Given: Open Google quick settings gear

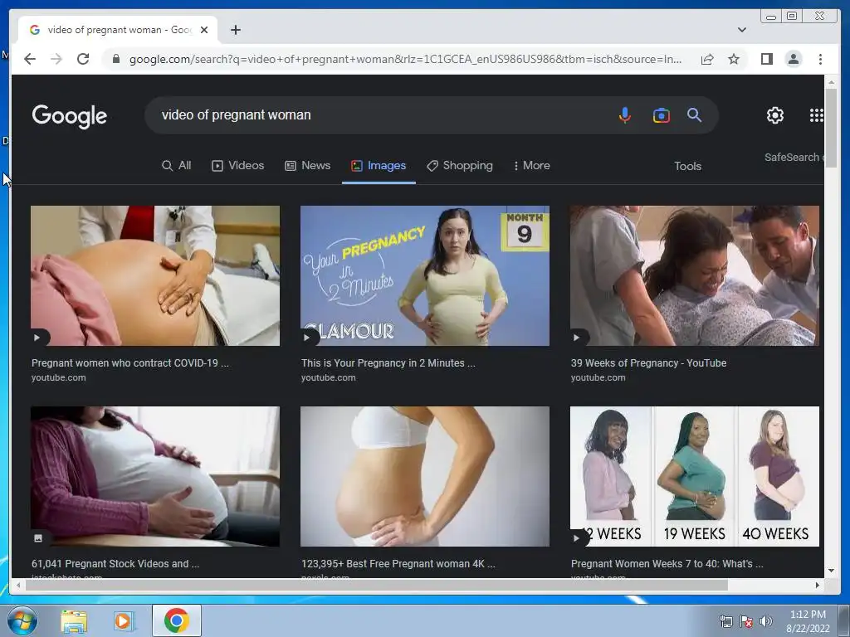Looking at the screenshot, I should [775, 114].
